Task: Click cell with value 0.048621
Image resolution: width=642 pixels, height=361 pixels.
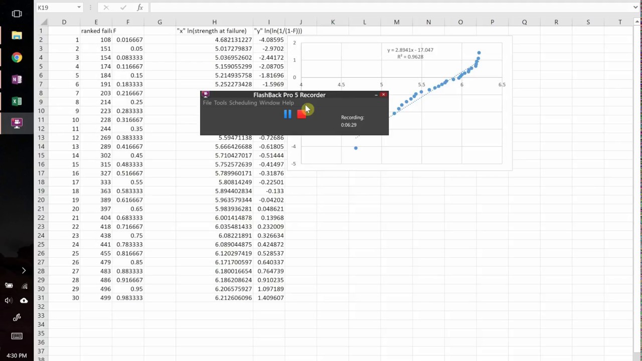Action: tap(269, 209)
